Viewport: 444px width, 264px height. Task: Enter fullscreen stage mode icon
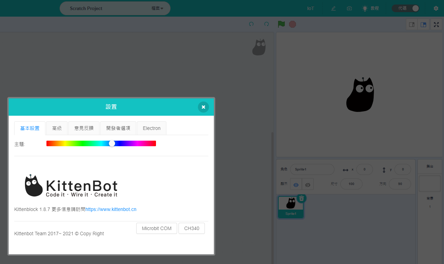(436, 25)
